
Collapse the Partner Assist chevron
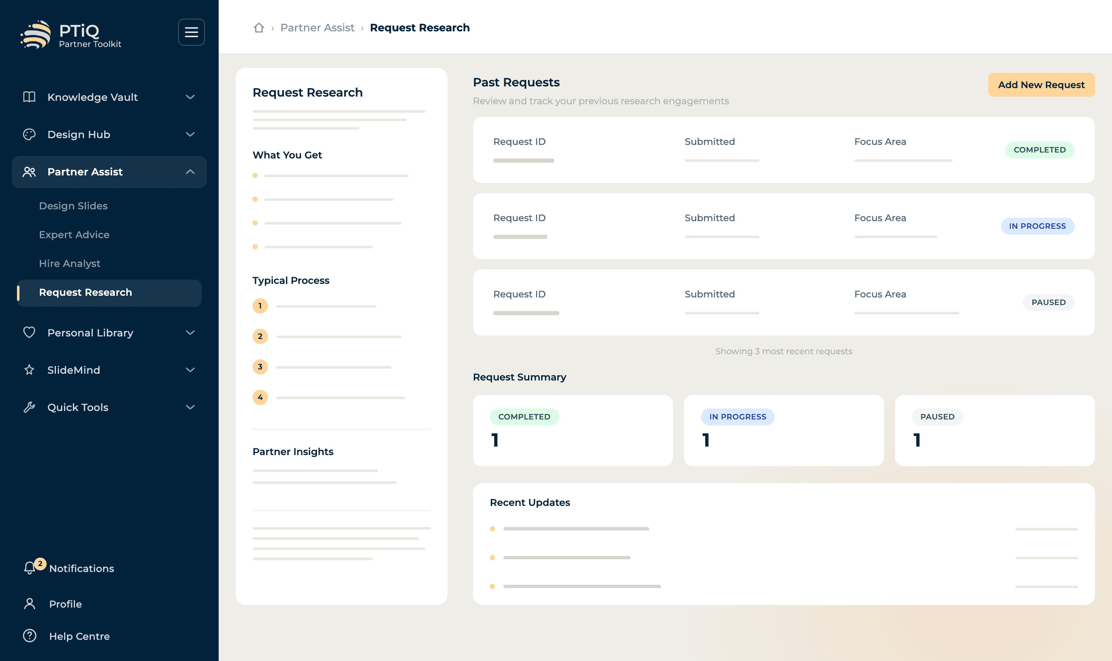click(190, 172)
